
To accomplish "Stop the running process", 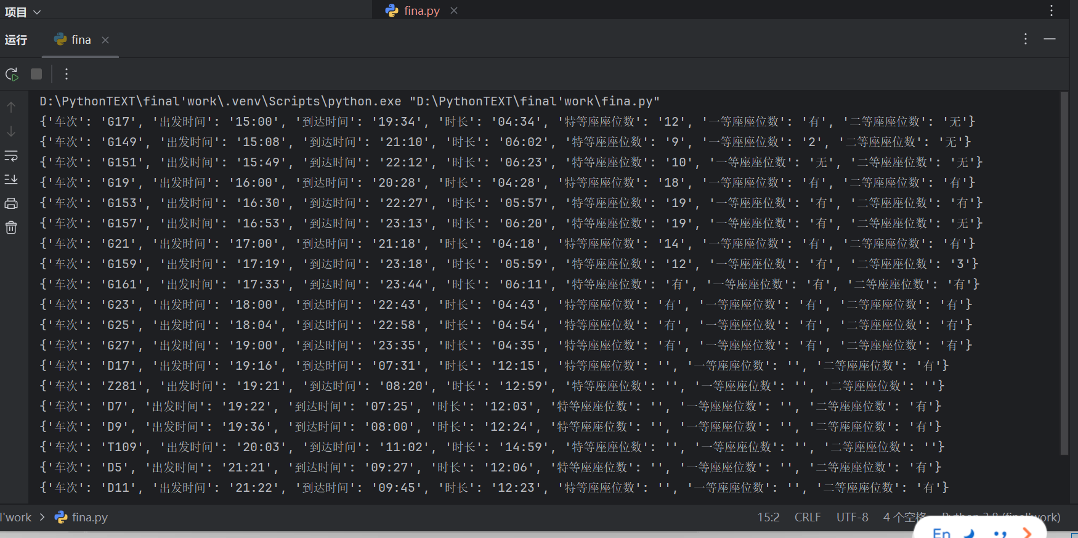I will (x=36, y=74).
